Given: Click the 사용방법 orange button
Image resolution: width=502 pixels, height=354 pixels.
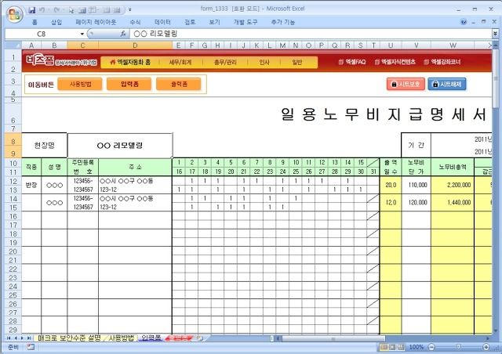Looking at the screenshot, I should pos(80,85).
